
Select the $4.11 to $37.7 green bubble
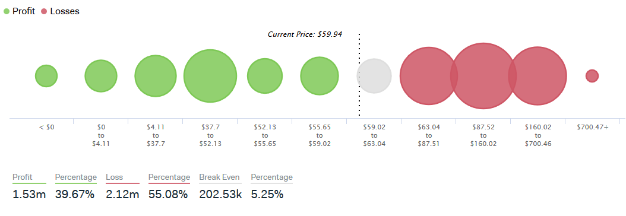point(155,76)
